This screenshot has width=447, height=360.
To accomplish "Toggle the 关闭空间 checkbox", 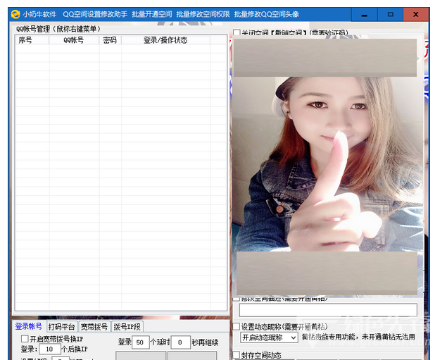I will coord(237,32).
